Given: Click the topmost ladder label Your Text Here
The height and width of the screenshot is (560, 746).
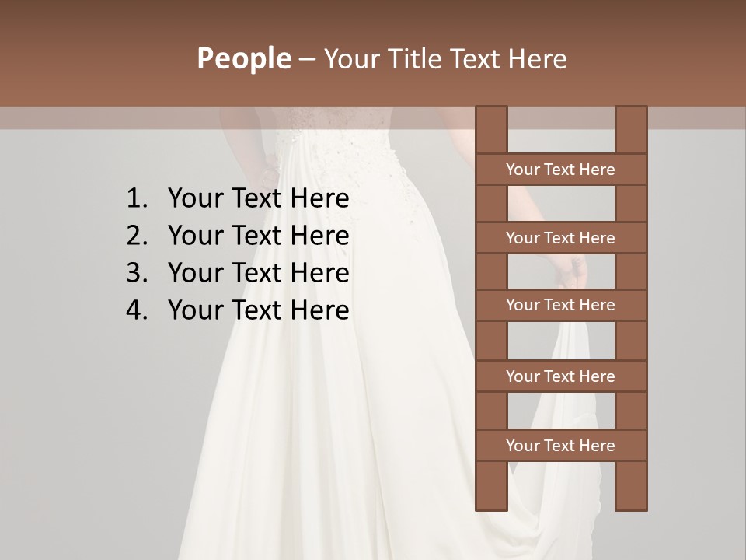Looking at the screenshot, I should pos(560,170).
